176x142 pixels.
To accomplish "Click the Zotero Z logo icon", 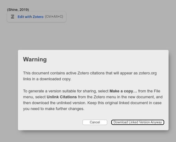I will [13, 17].
